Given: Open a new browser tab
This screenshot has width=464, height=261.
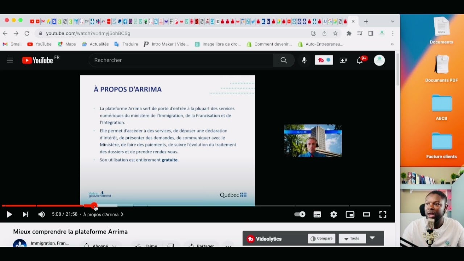Looking at the screenshot, I should tap(366, 21).
